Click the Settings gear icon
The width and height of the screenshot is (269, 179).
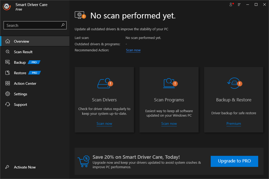8,94
